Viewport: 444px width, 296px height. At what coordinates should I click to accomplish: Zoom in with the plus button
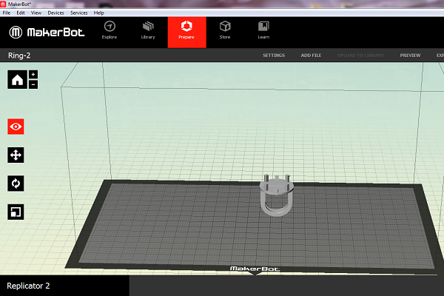click(33, 75)
